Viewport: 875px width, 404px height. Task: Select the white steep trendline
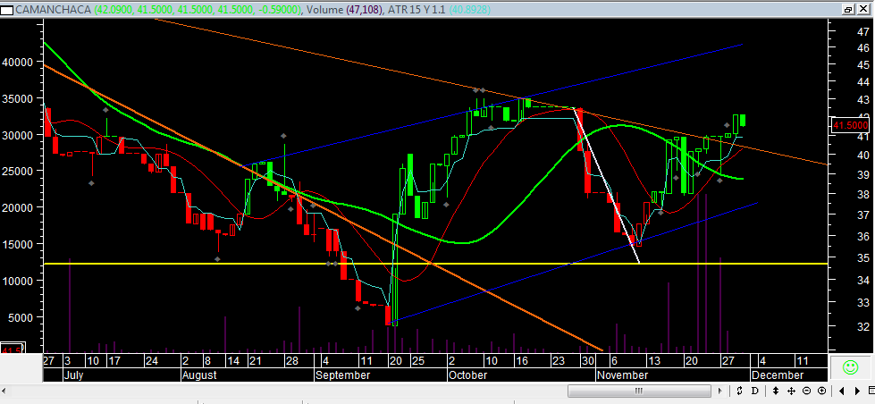(x=609, y=186)
